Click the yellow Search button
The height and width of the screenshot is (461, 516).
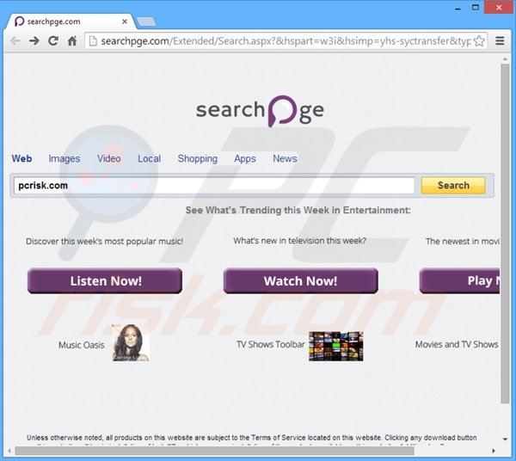[453, 185]
